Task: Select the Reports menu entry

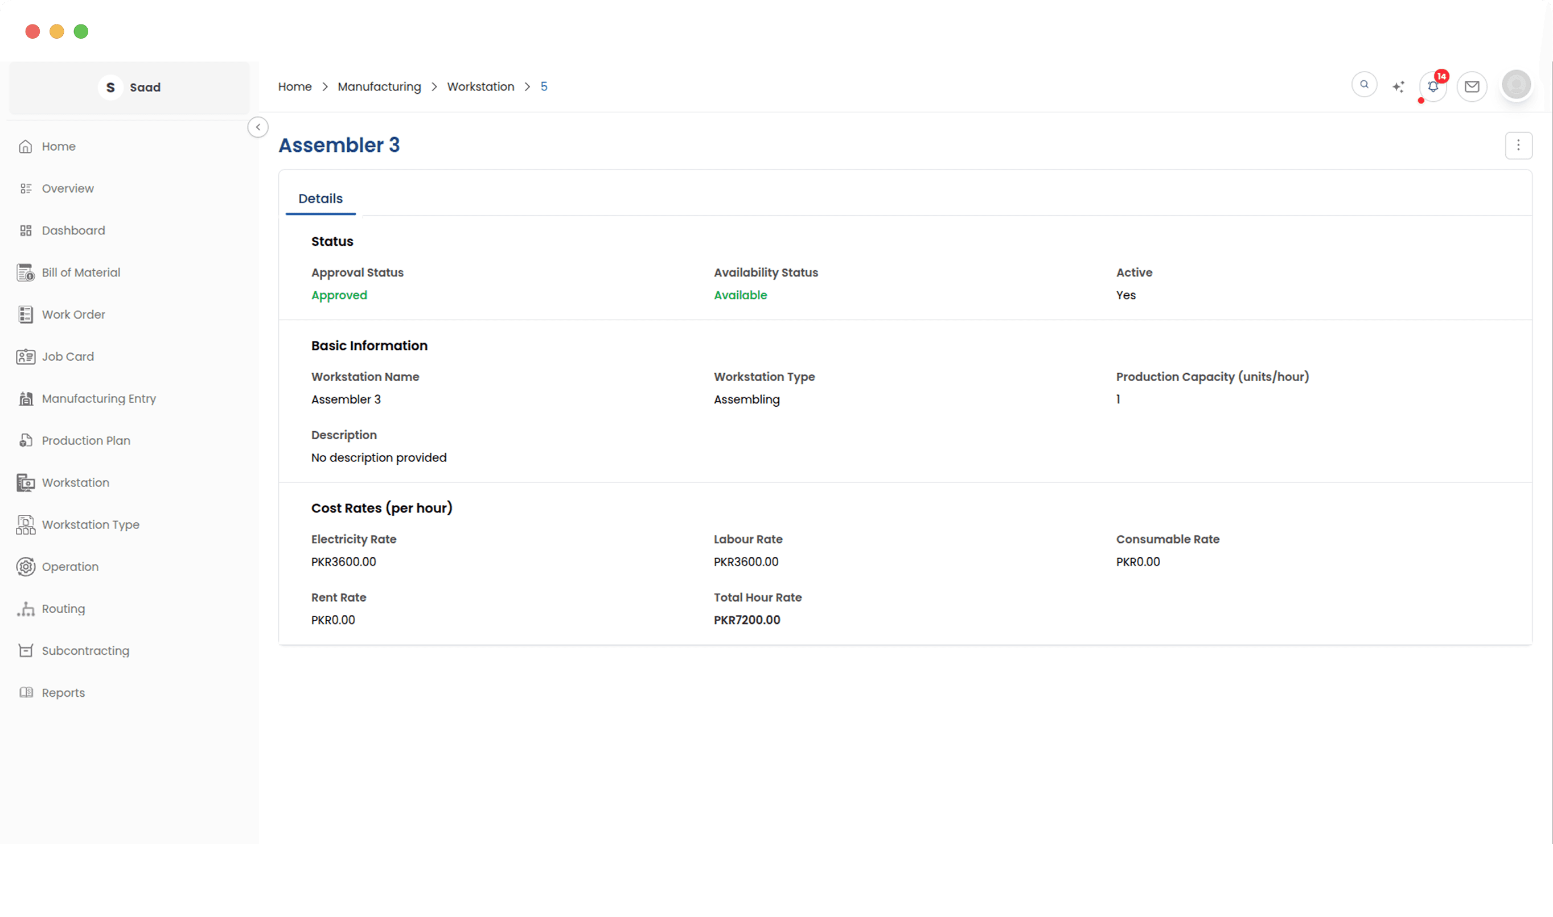Action: [x=64, y=692]
